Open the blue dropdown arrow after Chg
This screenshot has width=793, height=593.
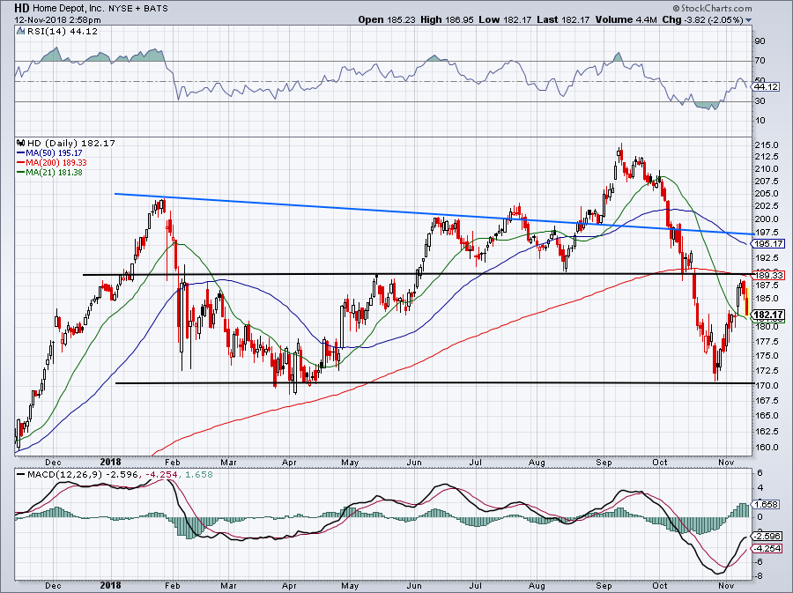748,20
